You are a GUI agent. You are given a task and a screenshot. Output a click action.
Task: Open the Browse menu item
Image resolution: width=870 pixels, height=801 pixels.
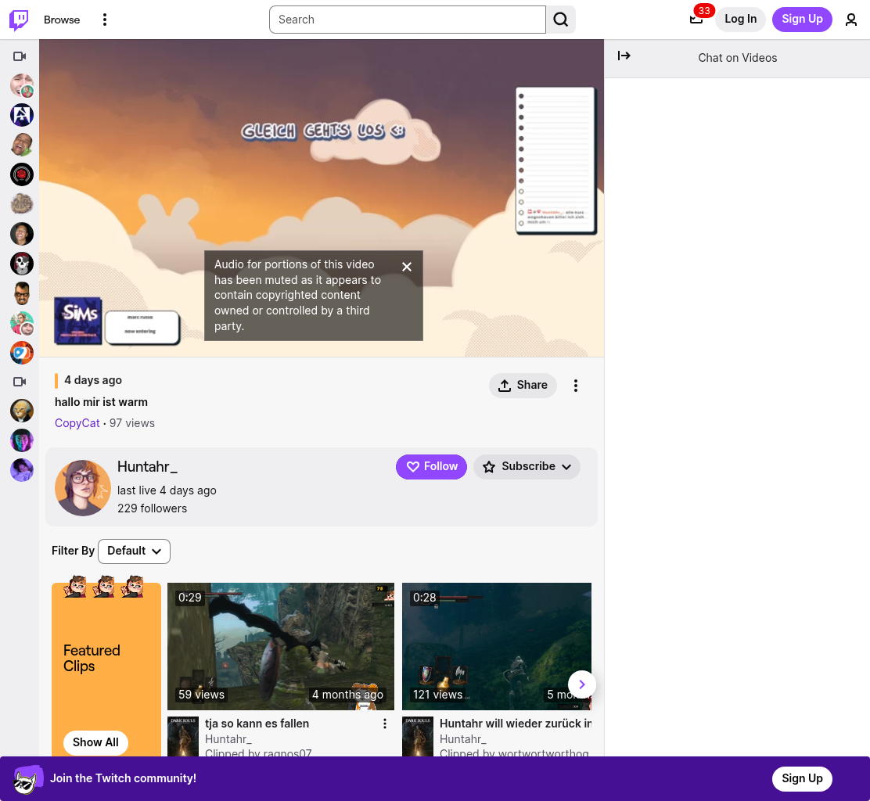pyautogui.click(x=62, y=20)
